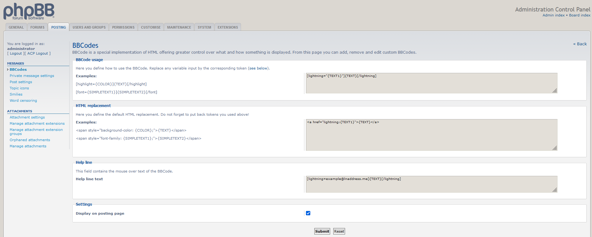Image resolution: width=592 pixels, height=237 pixels.
Task: Open the Customise tab
Action: click(x=151, y=27)
